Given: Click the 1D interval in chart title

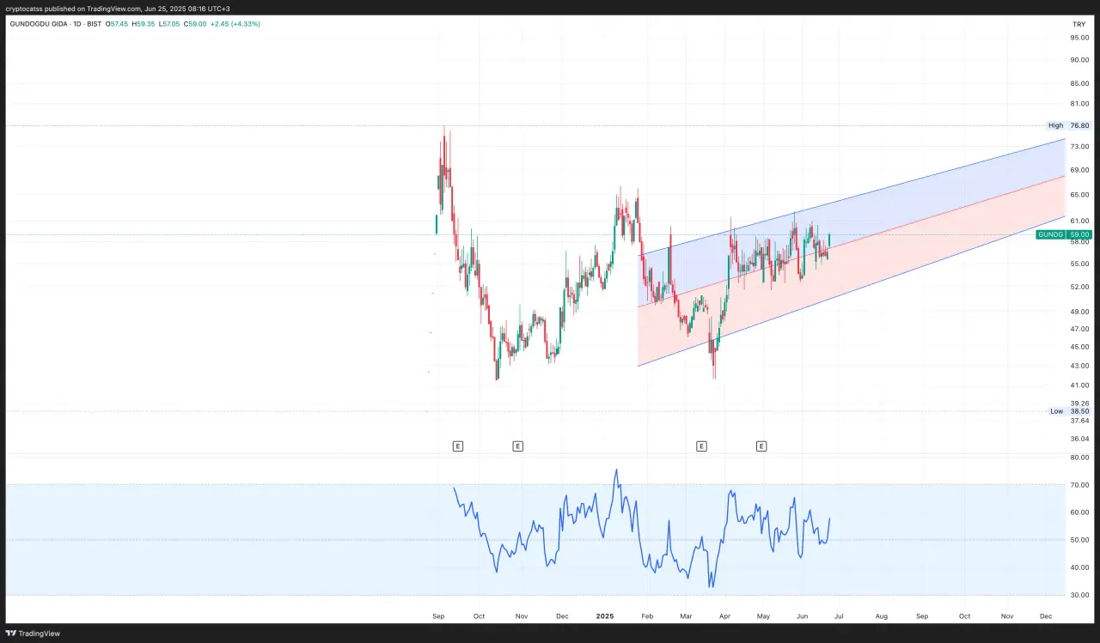Looking at the screenshot, I should coord(64,24).
